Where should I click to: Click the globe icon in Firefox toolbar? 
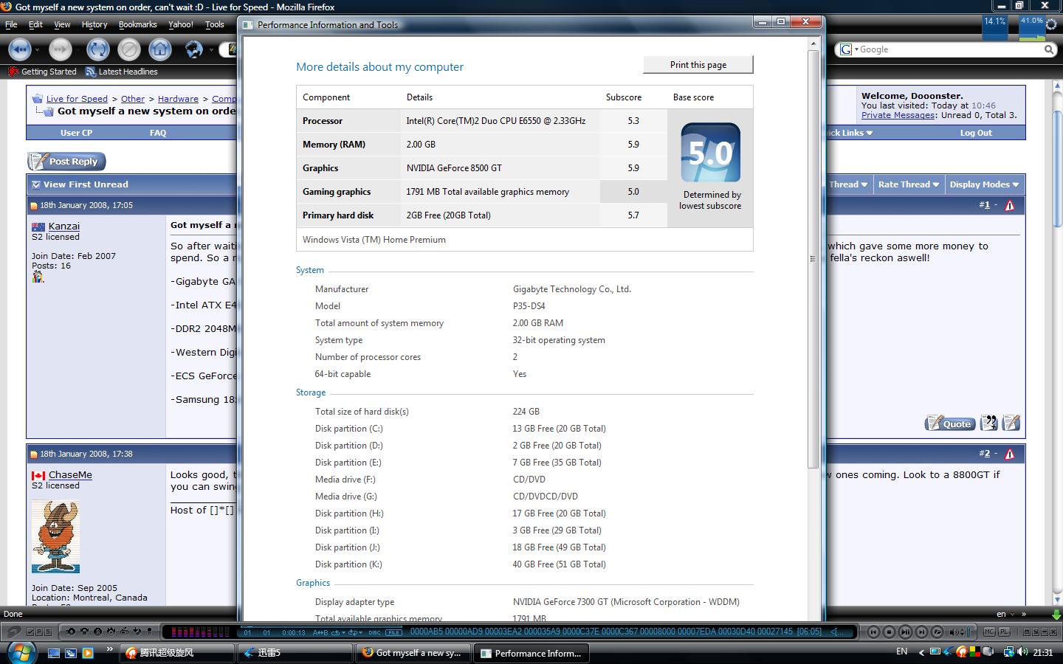tap(193, 49)
